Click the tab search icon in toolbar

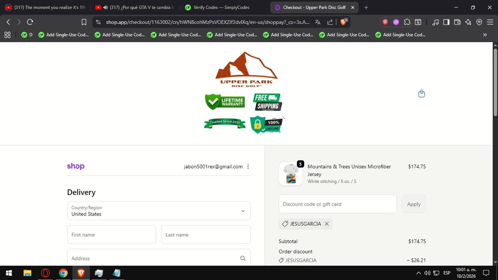tap(418, 22)
